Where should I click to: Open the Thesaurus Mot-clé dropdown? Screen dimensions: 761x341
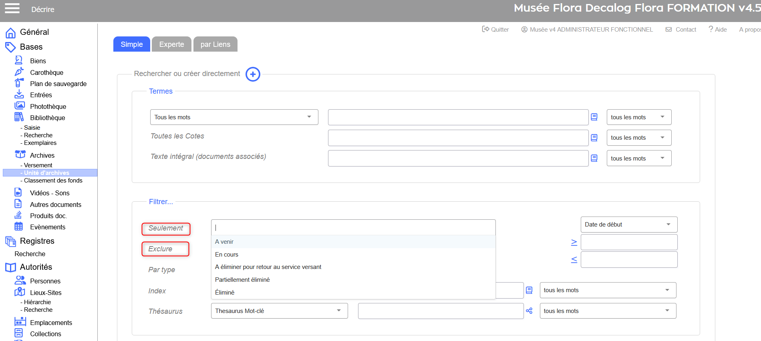point(279,311)
